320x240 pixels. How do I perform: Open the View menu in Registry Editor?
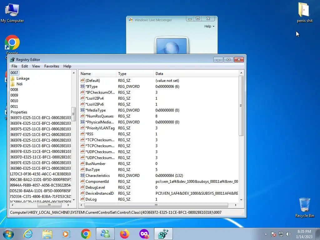click(x=36, y=66)
